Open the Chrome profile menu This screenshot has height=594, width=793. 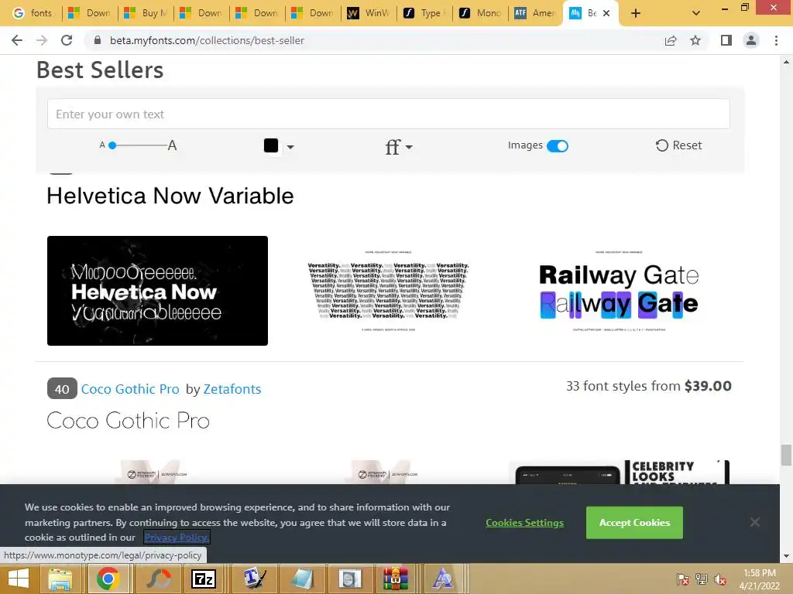[x=751, y=40]
